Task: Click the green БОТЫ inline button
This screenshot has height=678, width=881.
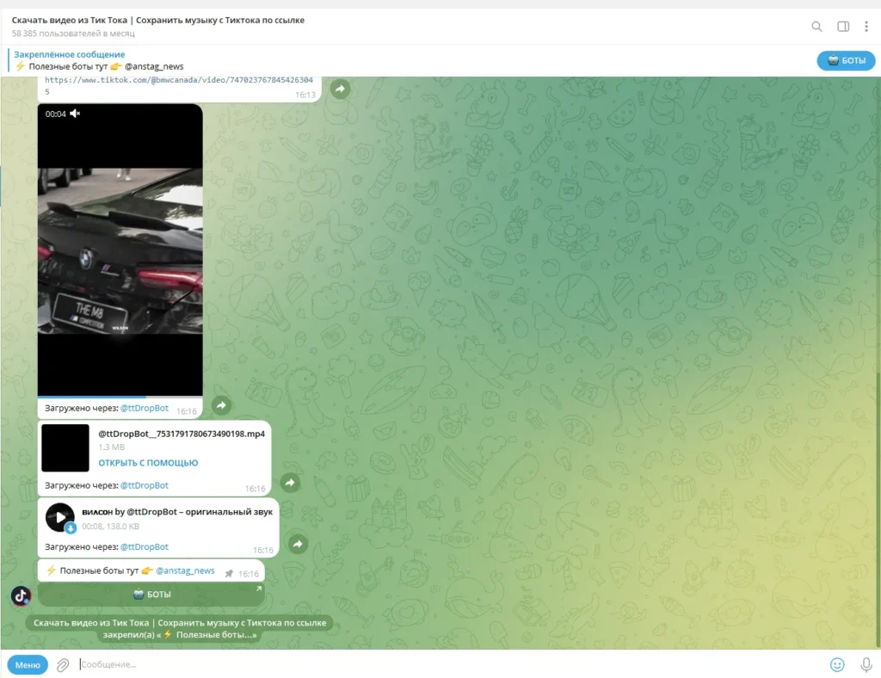Action: [151, 595]
